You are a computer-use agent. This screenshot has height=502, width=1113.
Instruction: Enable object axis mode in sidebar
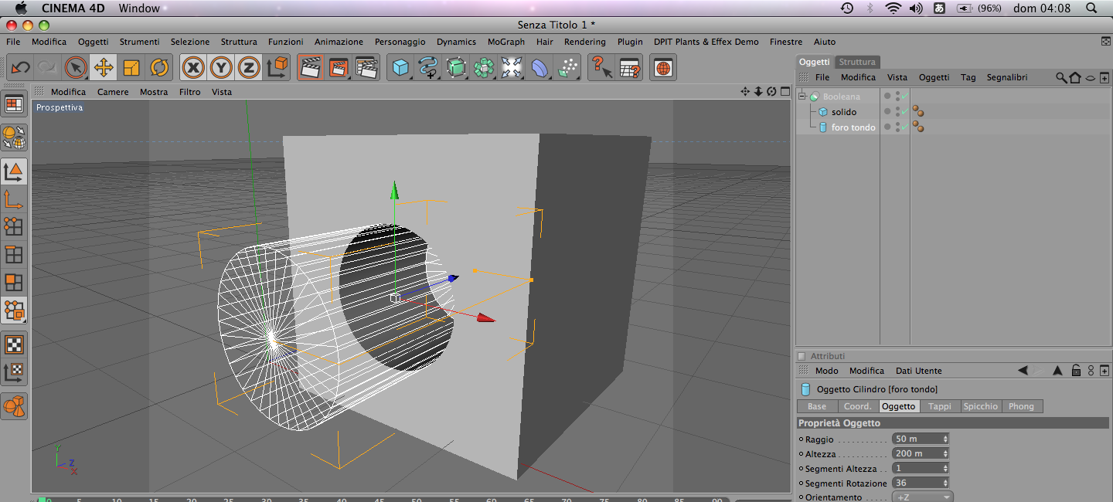14,199
